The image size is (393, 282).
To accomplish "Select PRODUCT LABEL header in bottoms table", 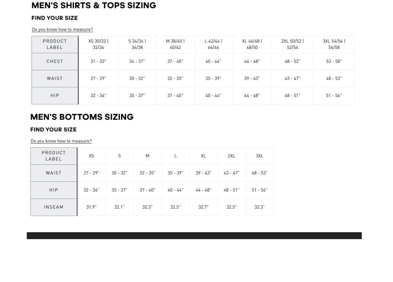I will pyautogui.click(x=54, y=156).
